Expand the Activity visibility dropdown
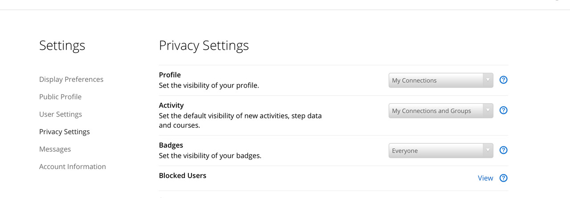The width and height of the screenshot is (570, 198). (440, 111)
